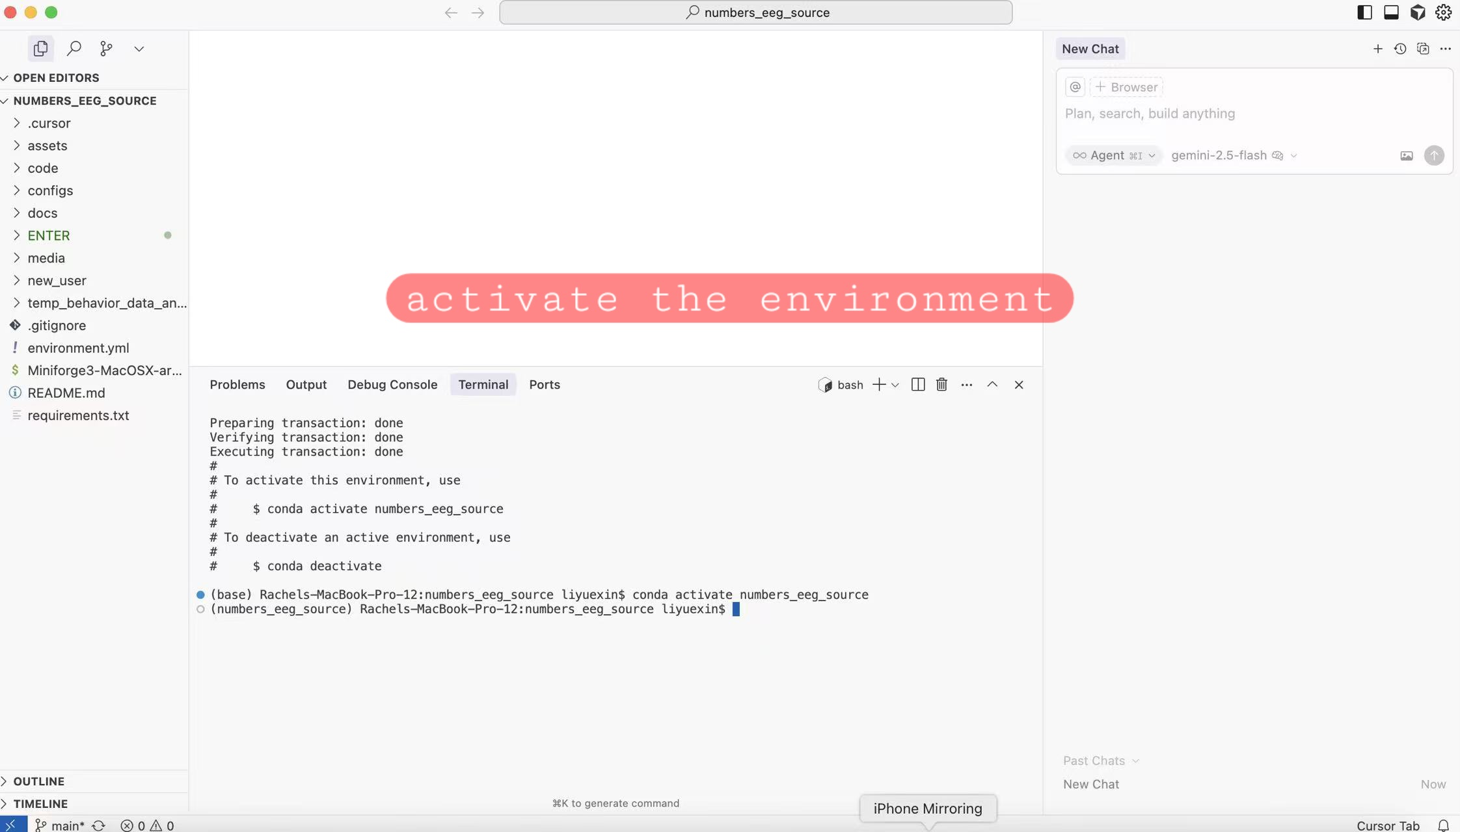Open the Search panel in the sidebar
Viewport: 1460px width, 832px height.
[x=74, y=48]
